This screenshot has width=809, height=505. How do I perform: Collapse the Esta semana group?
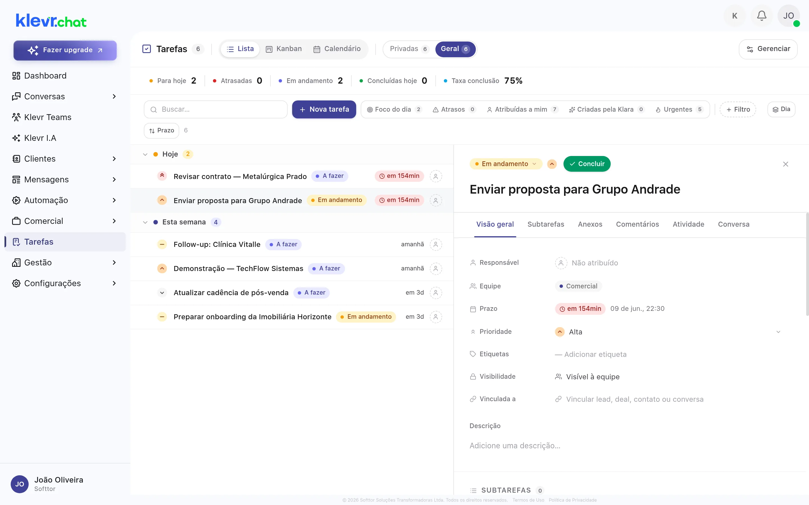click(145, 222)
